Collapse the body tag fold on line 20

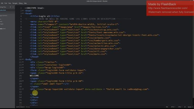(23, 59)
